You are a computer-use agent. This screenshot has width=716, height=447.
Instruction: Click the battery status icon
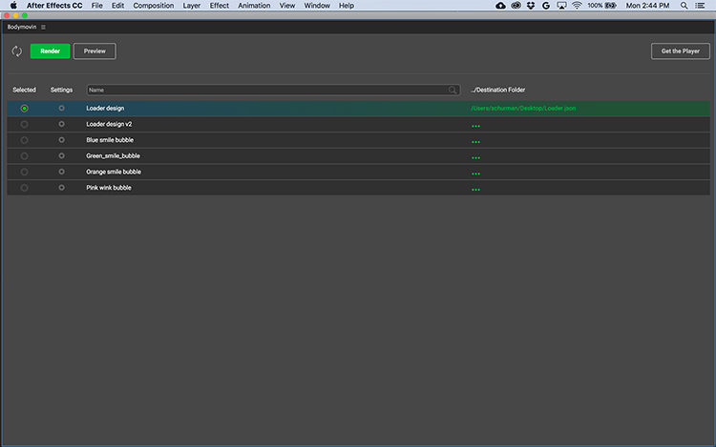(611, 6)
